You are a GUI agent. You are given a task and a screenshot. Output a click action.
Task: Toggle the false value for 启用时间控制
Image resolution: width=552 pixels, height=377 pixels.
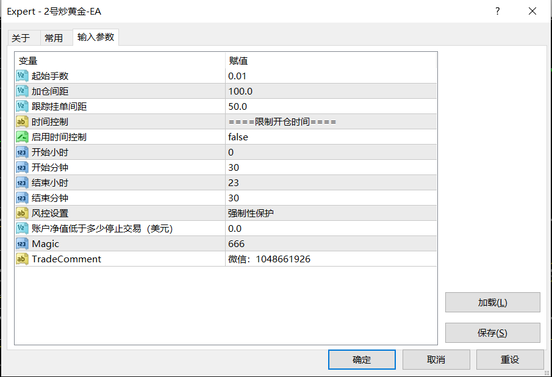pyautogui.click(x=238, y=137)
